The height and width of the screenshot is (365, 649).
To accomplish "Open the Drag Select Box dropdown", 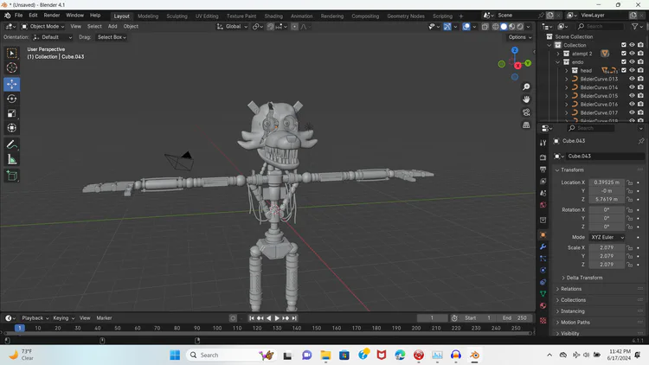I will coord(112,37).
